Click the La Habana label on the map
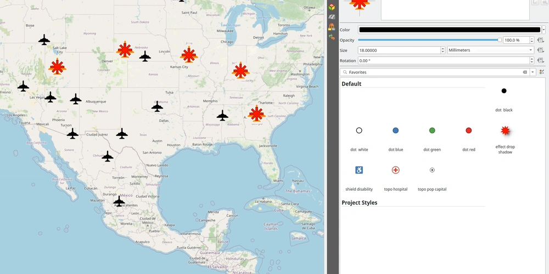The width and height of the screenshot is (549, 274). click(x=264, y=202)
